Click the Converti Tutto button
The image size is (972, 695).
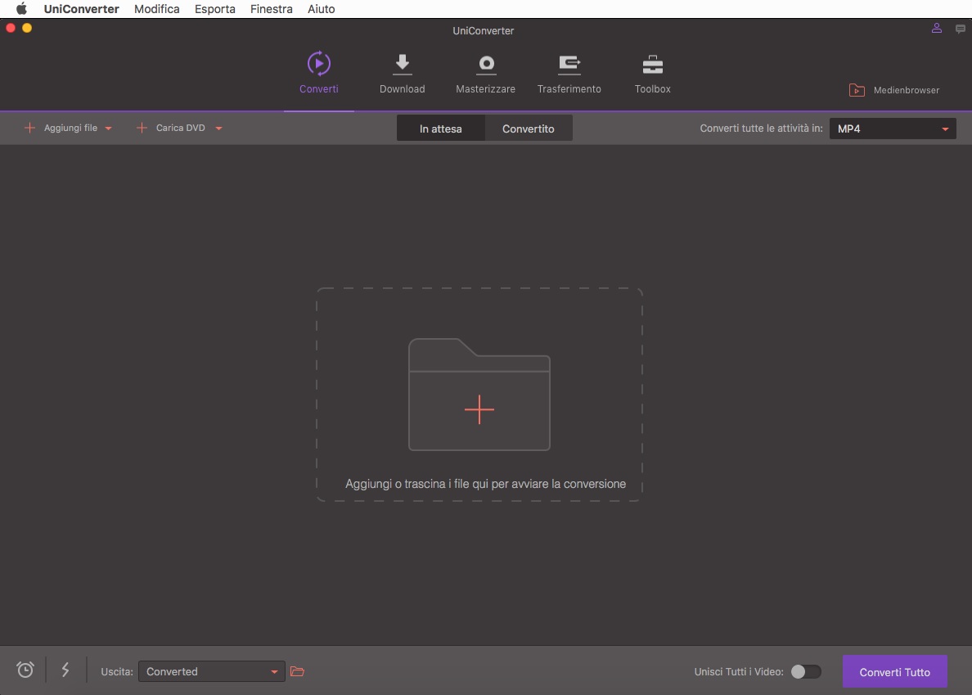tap(894, 671)
